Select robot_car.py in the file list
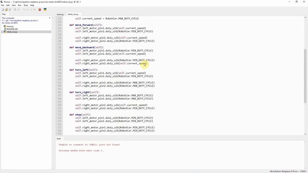 [12, 32]
